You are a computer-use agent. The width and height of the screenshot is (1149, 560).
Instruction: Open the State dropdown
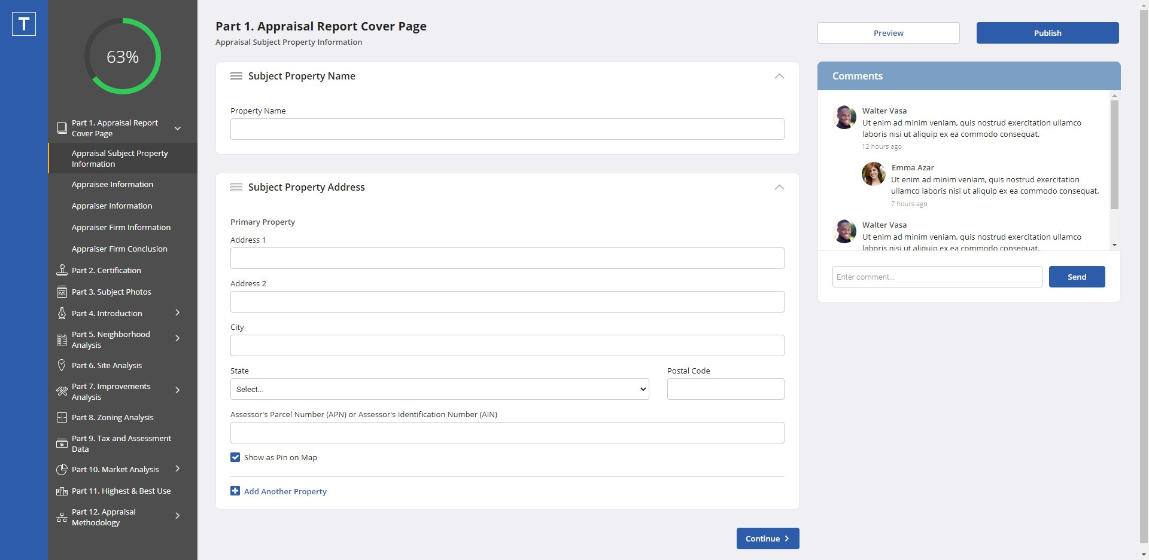[439, 389]
